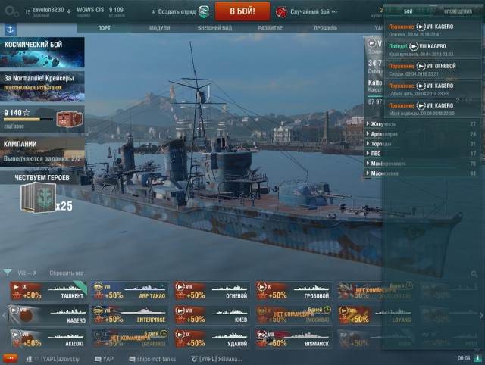The height and width of the screenshot is (365, 485).
Task: Select the КИЕВ ship card
Action: point(212,315)
